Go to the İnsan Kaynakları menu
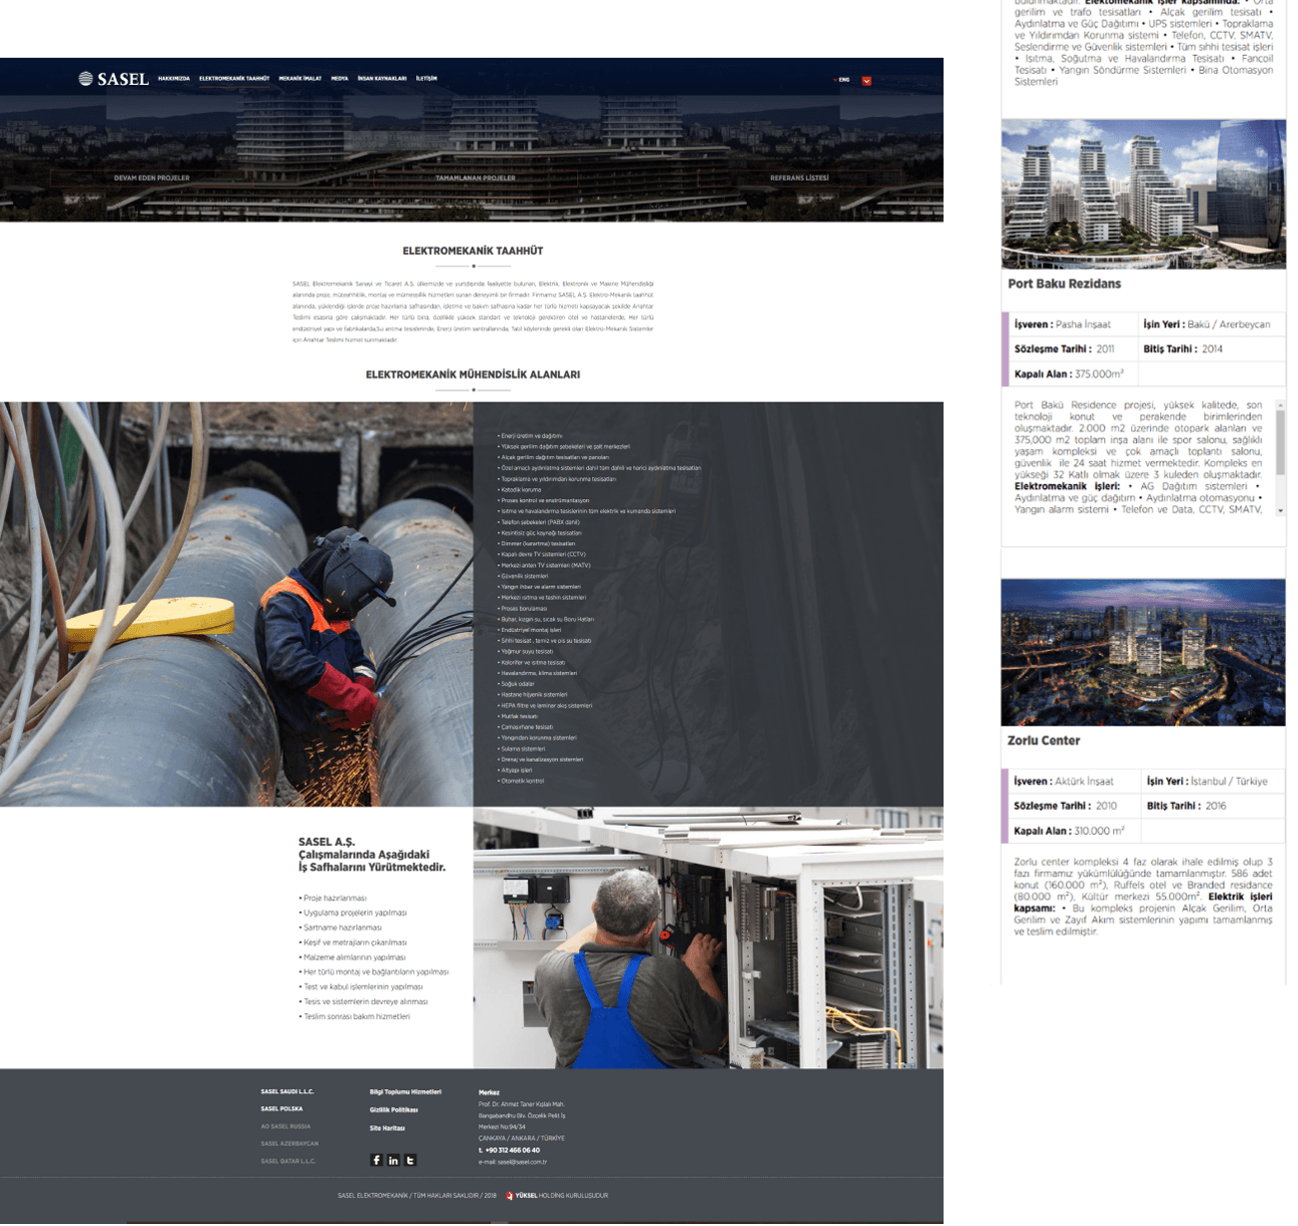The image size is (1298, 1226). pos(381,78)
